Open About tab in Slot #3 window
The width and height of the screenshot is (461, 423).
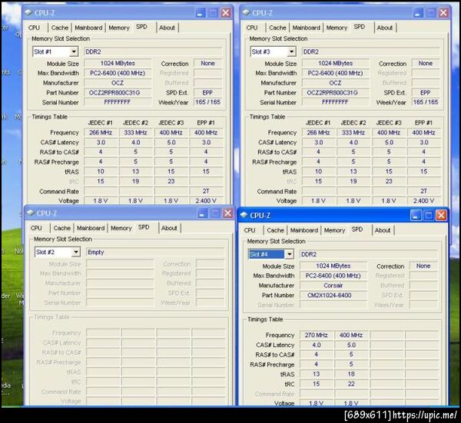pos(385,28)
